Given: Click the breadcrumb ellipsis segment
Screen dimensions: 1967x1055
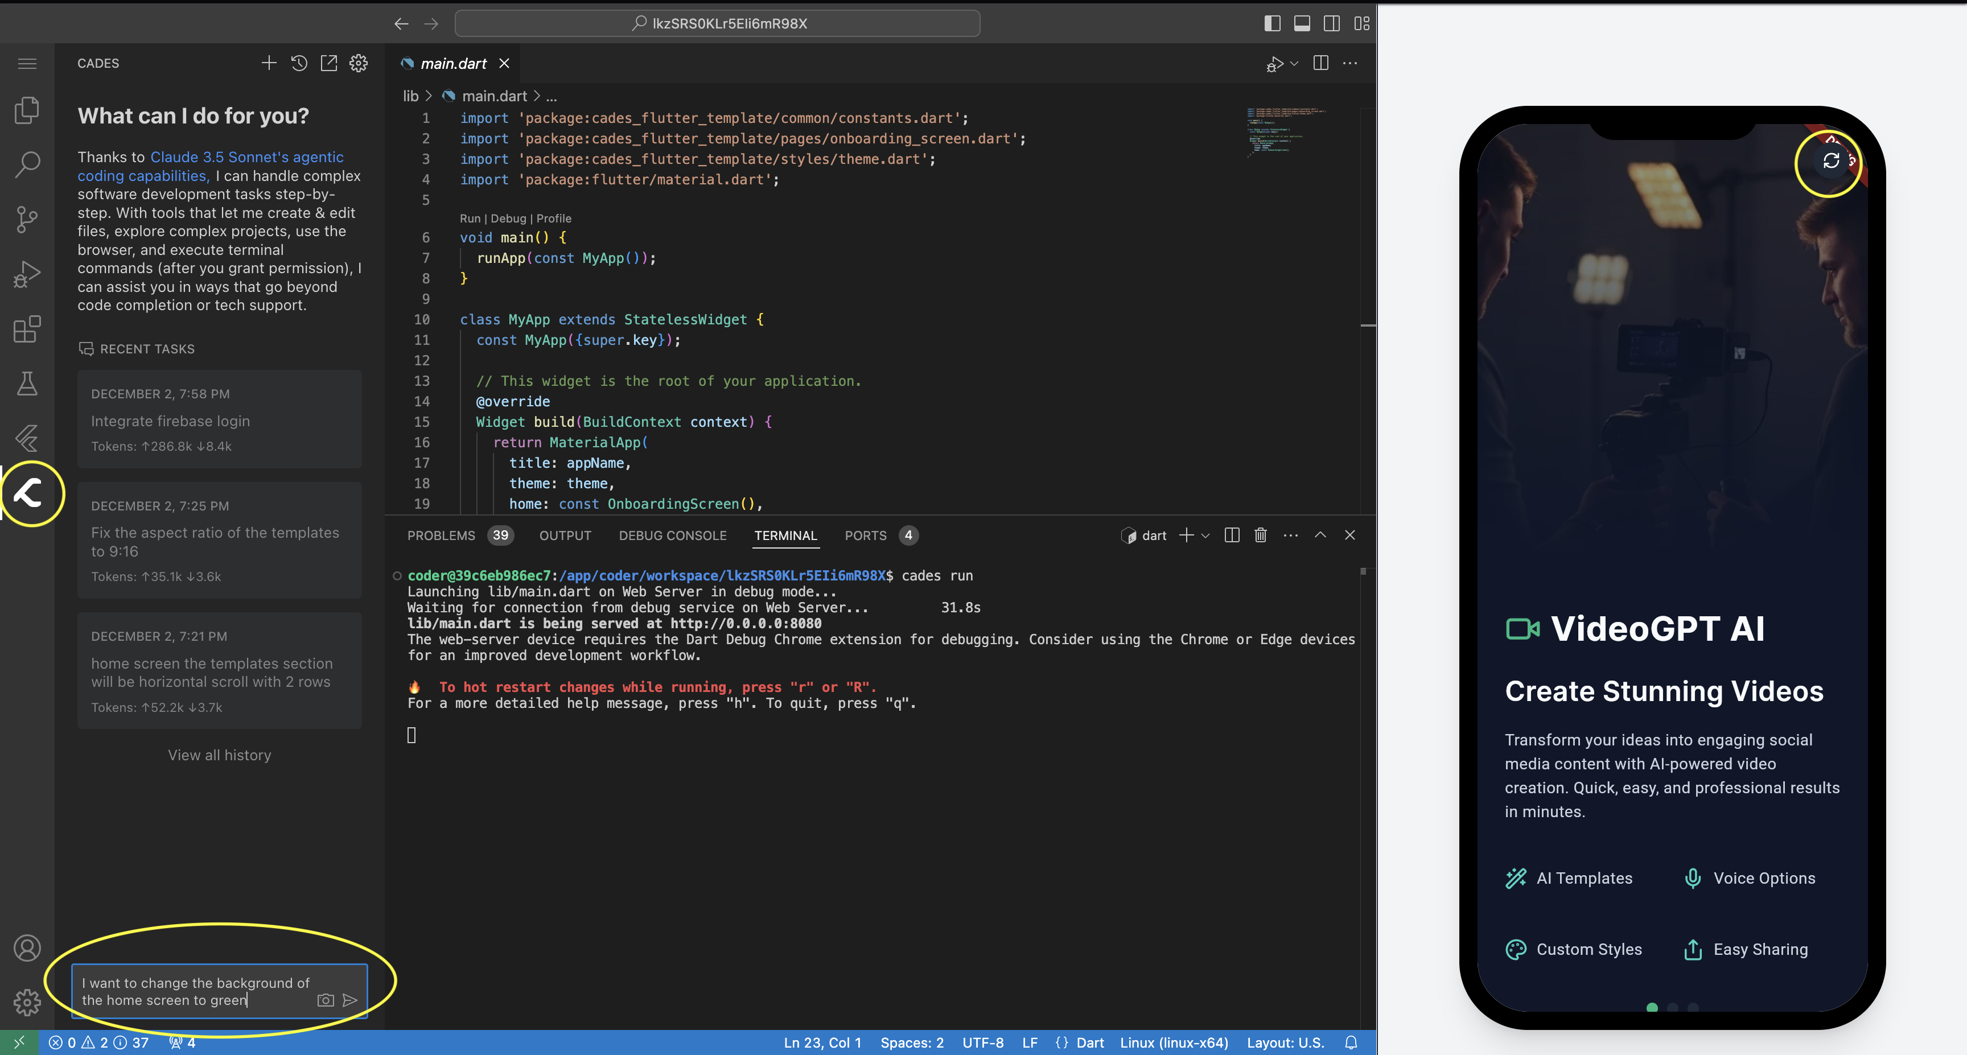Looking at the screenshot, I should pos(552,96).
